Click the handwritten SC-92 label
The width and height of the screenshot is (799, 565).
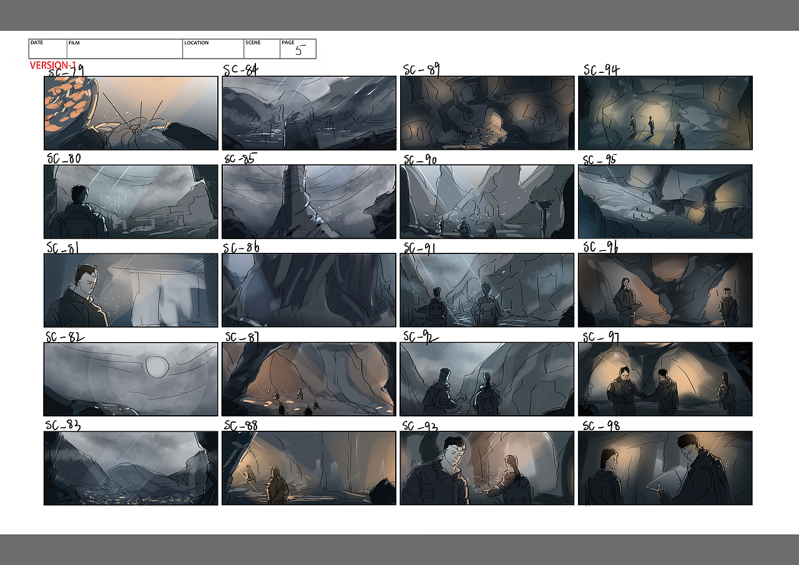point(421,337)
